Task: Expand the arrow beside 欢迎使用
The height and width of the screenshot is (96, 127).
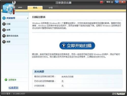Action: [x=28, y=18]
